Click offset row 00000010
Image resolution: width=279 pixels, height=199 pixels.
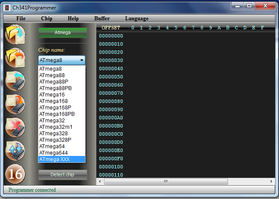tap(111, 44)
